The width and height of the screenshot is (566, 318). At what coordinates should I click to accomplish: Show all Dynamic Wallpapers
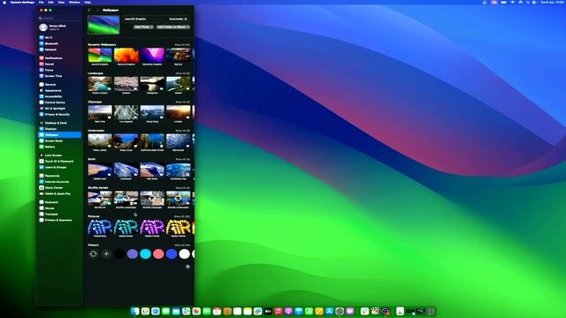pyautogui.click(x=182, y=45)
